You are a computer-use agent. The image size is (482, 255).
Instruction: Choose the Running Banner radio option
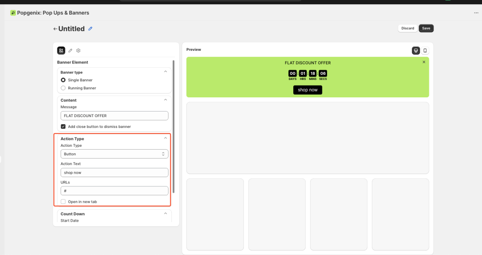pyautogui.click(x=63, y=88)
